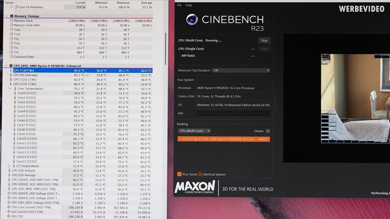This screenshot has width=390, height=219.
Task: Click the thermometer icon of CPU VDDCR_SOC VRM
Action: [9, 184]
